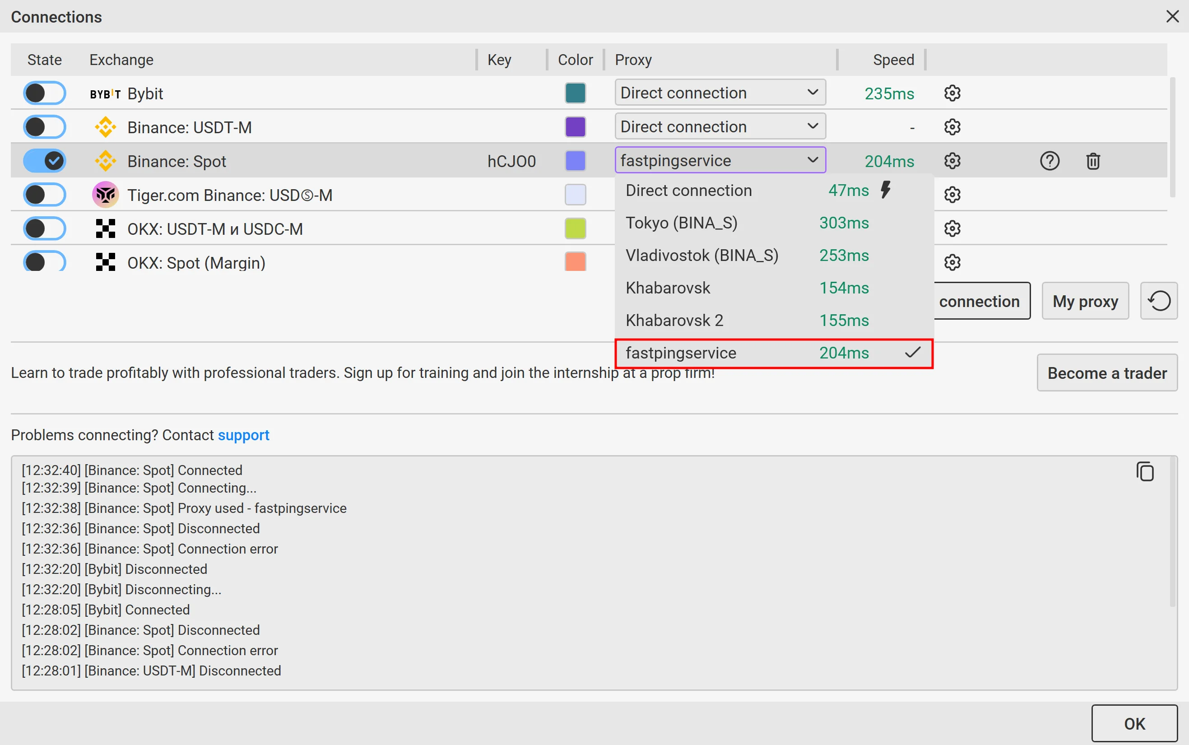Expand Bybit proxy dropdown
The width and height of the screenshot is (1189, 745).
pyautogui.click(x=720, y=93)
